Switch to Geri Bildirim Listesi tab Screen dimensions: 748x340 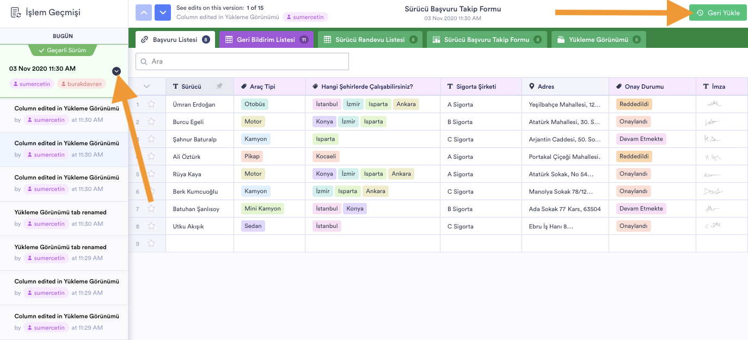pos(266,40)
